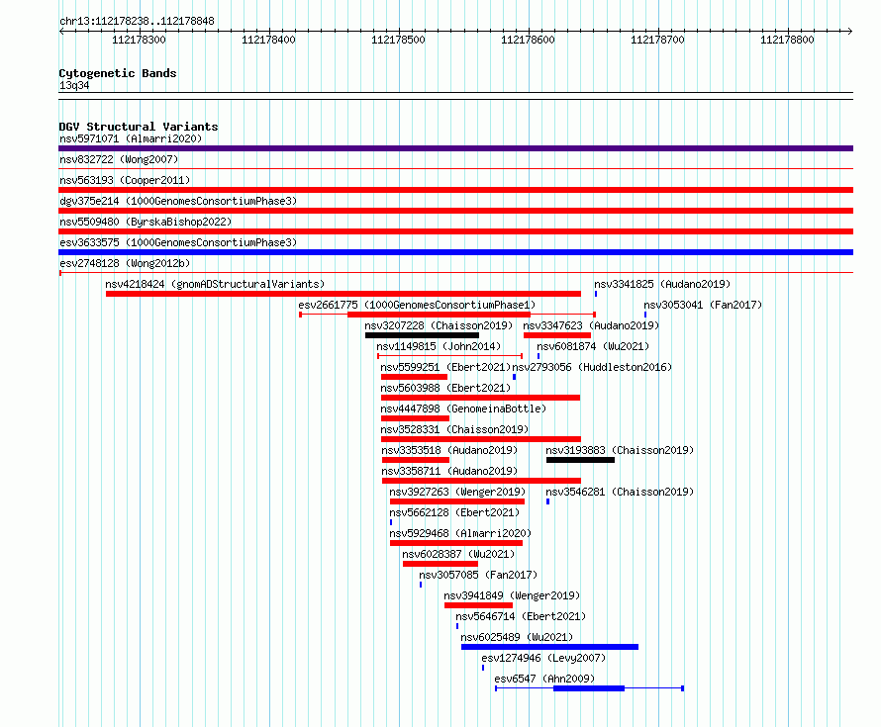Click the chr13:112178238..112178848 region label
This screenshot has width=881, height=727.
pyautogui.click(x=137, y=22)
